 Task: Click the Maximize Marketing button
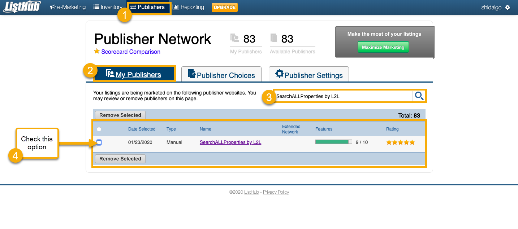click(383, 47)
